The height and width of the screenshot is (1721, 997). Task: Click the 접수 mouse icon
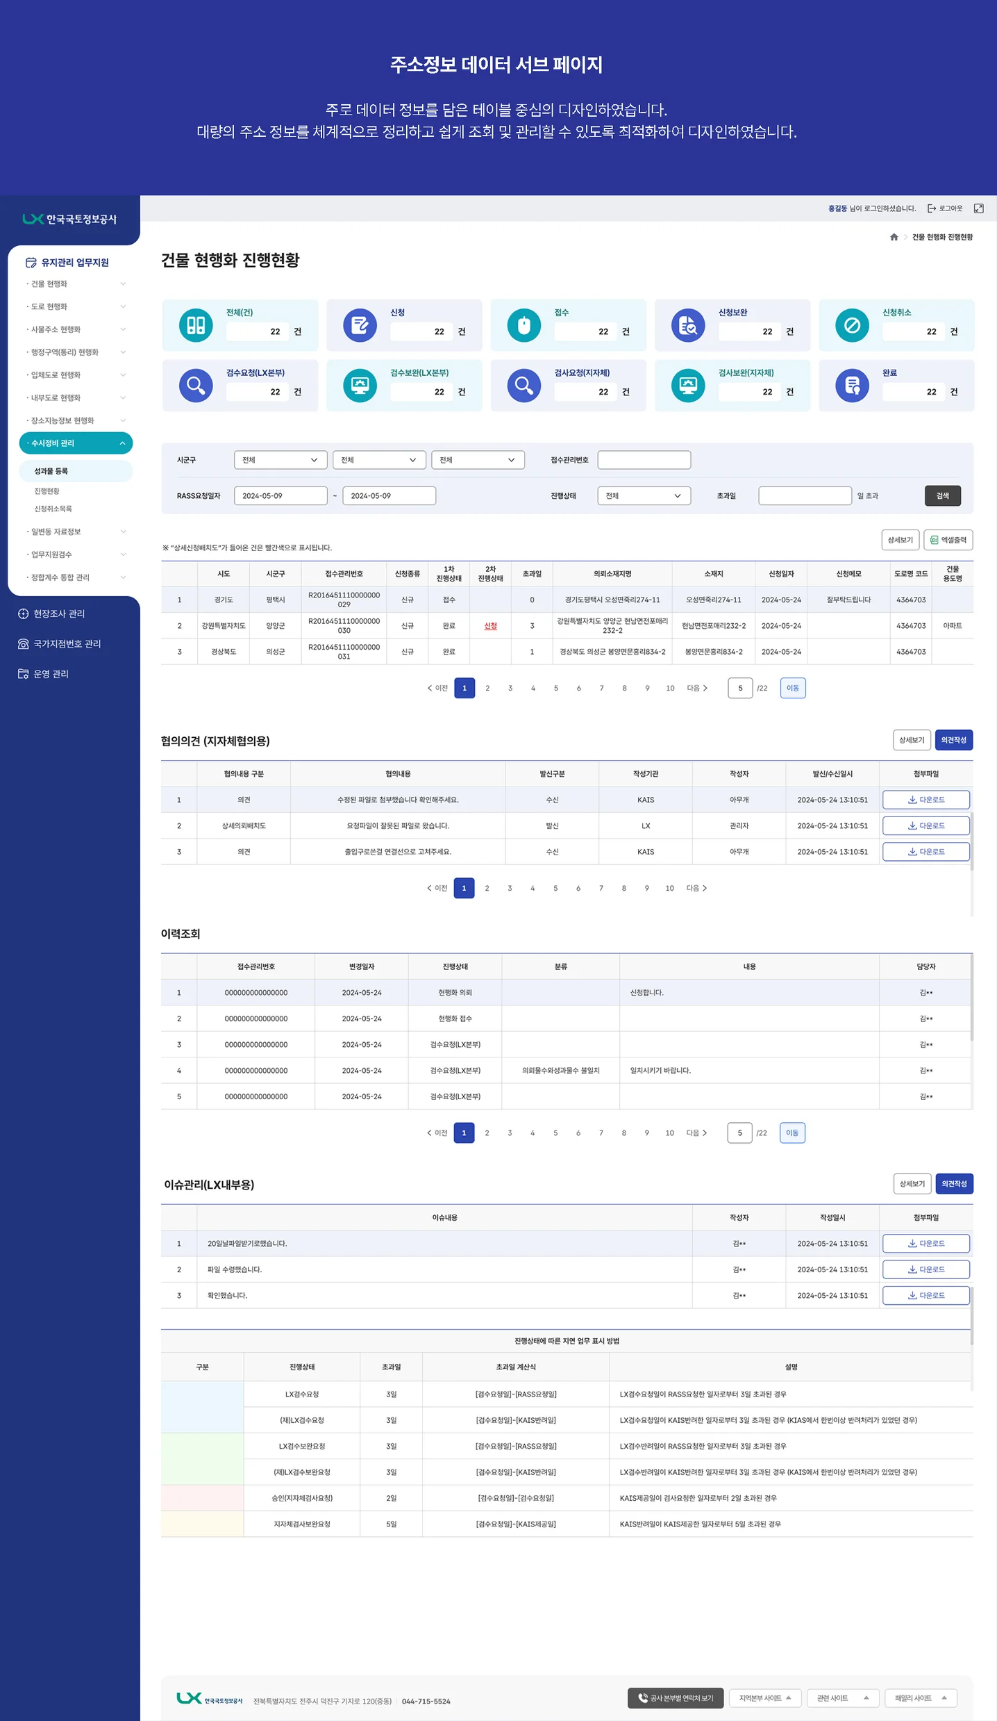(x=523, y=325)
